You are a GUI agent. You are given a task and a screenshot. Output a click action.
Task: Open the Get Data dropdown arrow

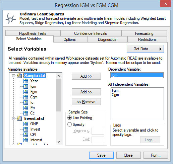click(160, 49)
